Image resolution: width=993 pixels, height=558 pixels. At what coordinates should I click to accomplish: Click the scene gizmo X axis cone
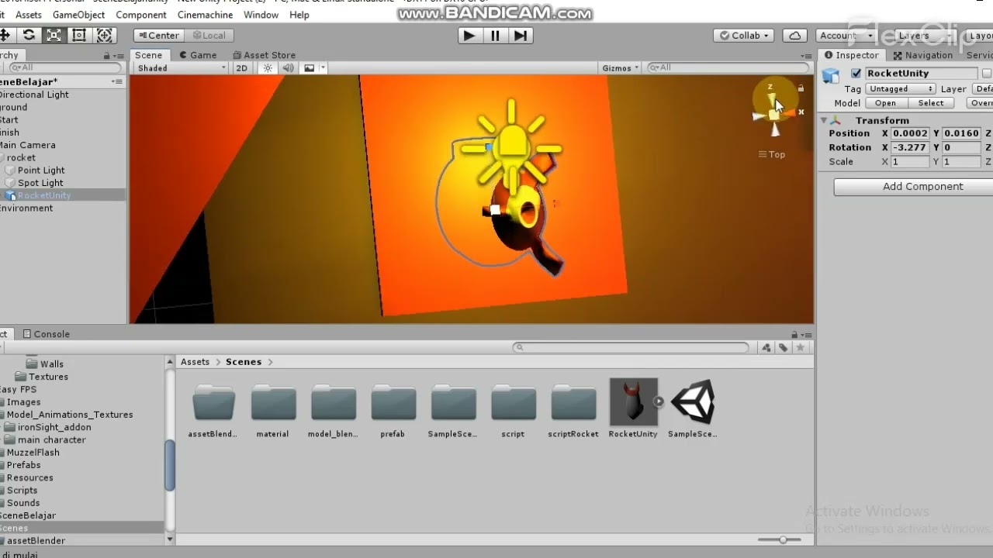pyautogui.click(x=789, y=113)
